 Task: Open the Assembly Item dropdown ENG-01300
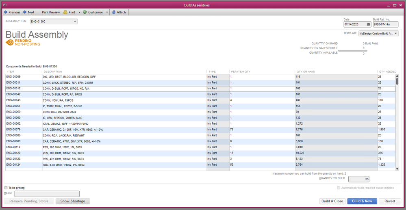(54, 22)
